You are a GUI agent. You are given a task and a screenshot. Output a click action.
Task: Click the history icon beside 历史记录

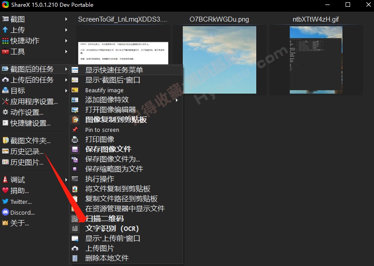point(5,151)
